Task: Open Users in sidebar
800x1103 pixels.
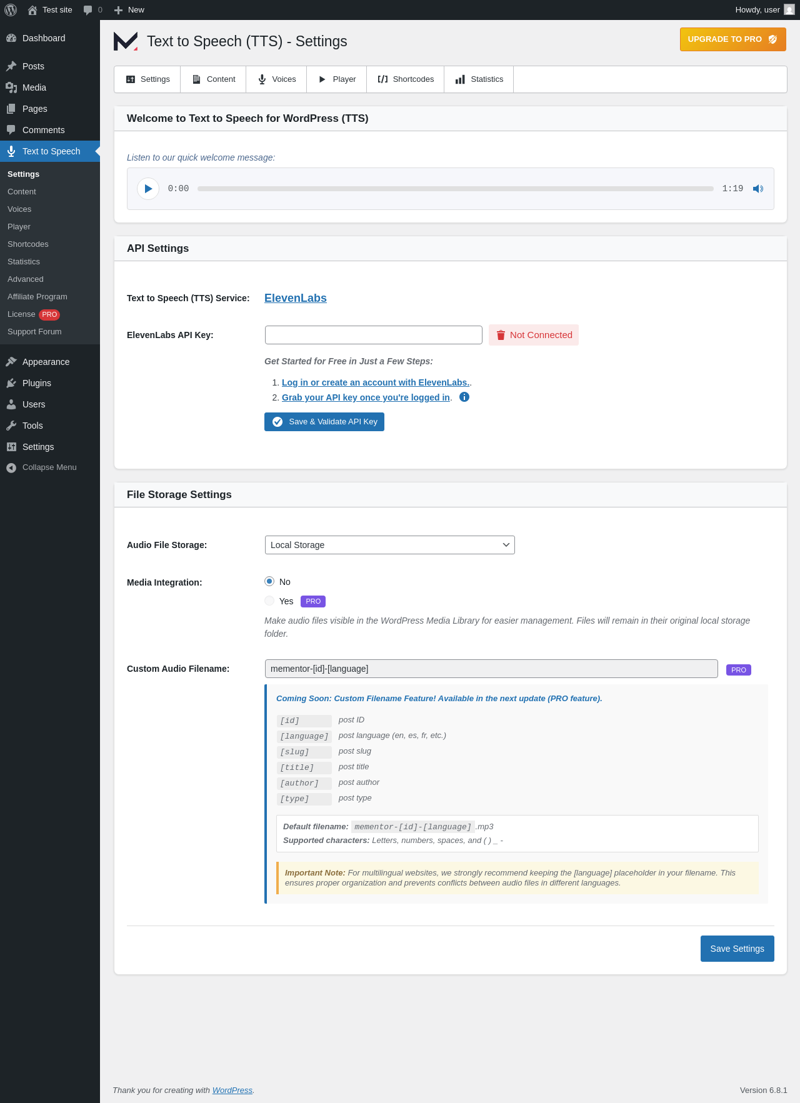Action: 50,404
